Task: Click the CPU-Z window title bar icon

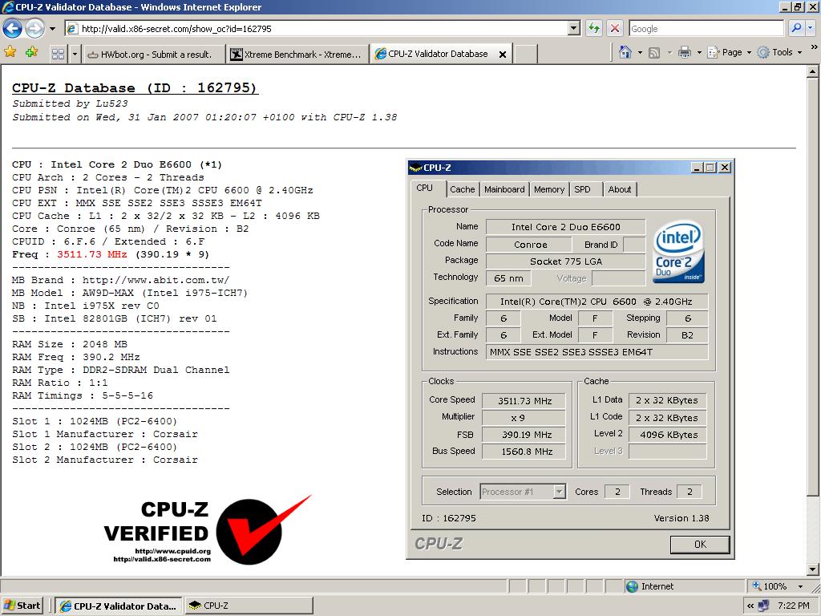Action: pyautogui.click(x=416, y=168)
